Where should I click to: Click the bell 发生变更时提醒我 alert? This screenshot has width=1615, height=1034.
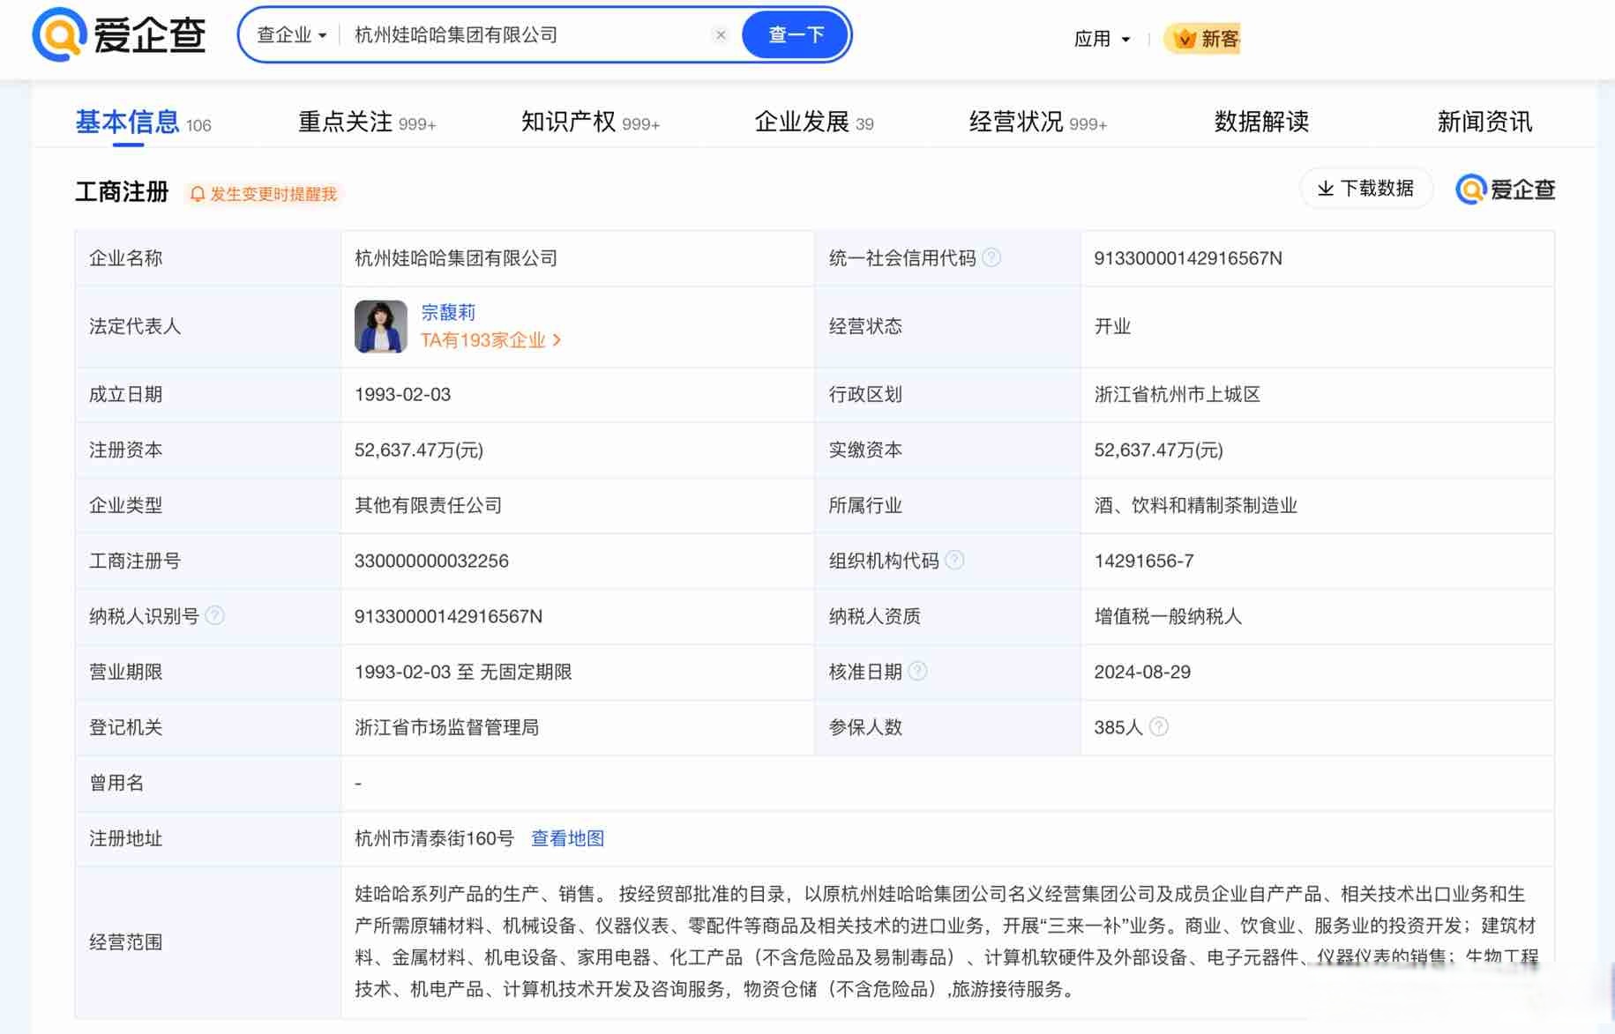pos(264,194)
